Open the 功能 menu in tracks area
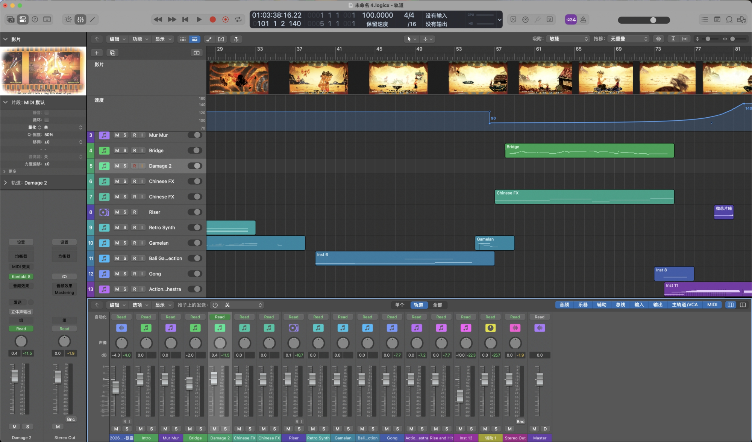Image resolution: width=752 pixels, height=442 pixels. click(140, 39)
